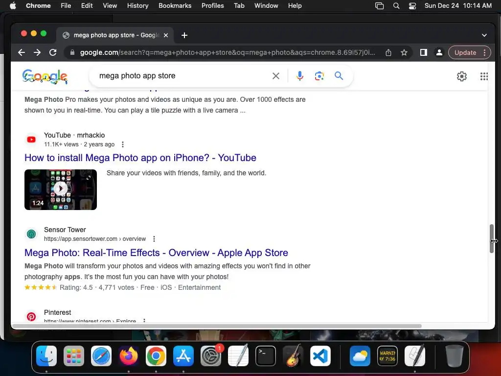Open App Store from the Dock
Viewport: 501px width, 376px height.
coord(183,356)
